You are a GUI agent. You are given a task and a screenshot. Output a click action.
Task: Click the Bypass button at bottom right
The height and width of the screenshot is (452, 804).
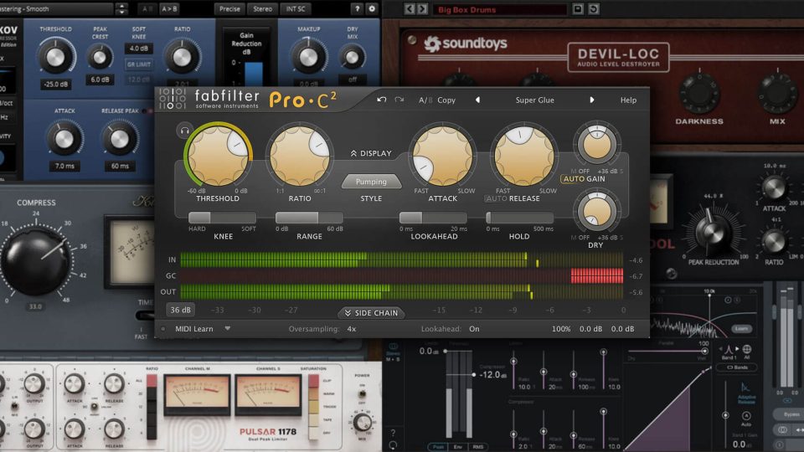click(791, 414)
